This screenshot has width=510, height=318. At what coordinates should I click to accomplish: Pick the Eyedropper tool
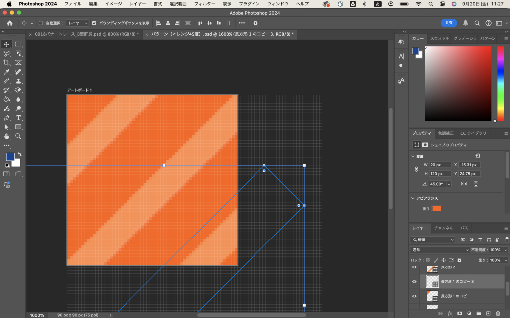pos(7,72)
